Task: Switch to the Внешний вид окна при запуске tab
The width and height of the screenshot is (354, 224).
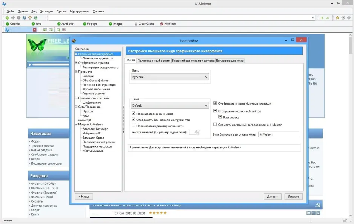Action: coord(193,61)
